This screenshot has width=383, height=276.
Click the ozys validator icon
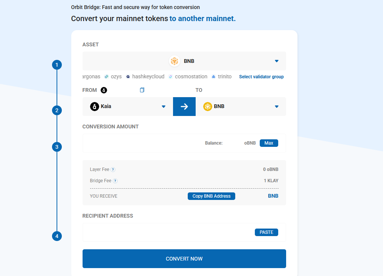pyautogui.click(x=106, y=77)
